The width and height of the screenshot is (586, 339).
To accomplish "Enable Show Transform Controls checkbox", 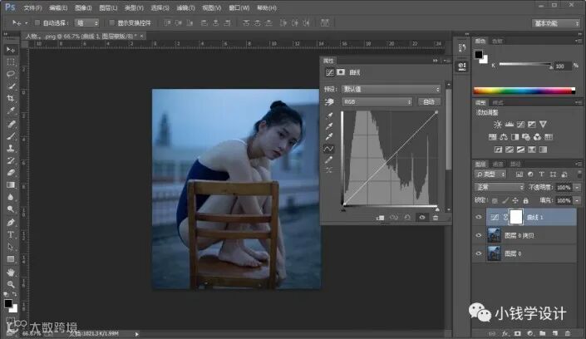I will (x=111, y=22).
